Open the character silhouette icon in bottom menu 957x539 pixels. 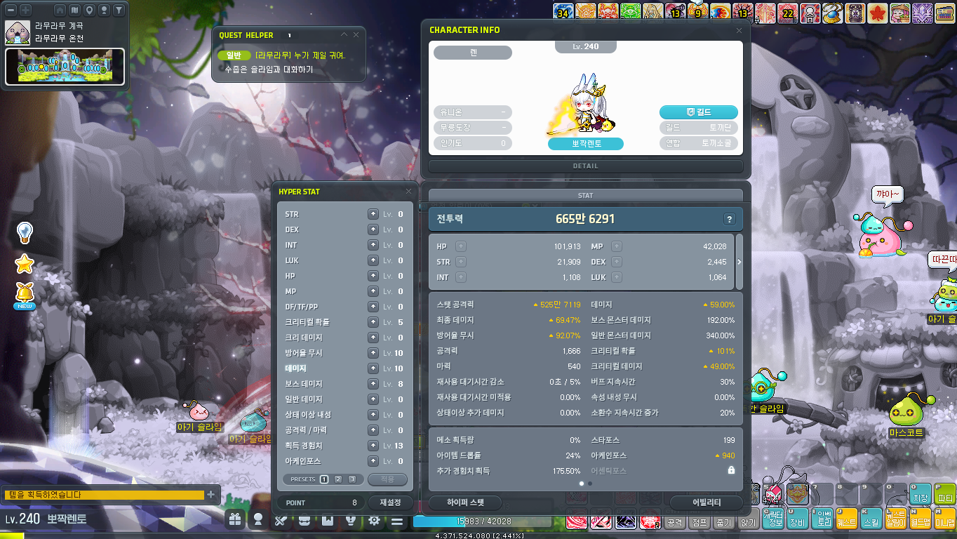coord(258,520)
